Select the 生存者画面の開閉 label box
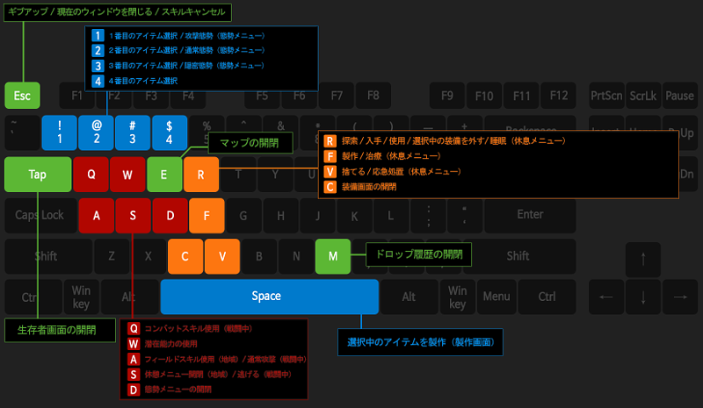This screenshot has width=703, height=408. coord(61,330)
